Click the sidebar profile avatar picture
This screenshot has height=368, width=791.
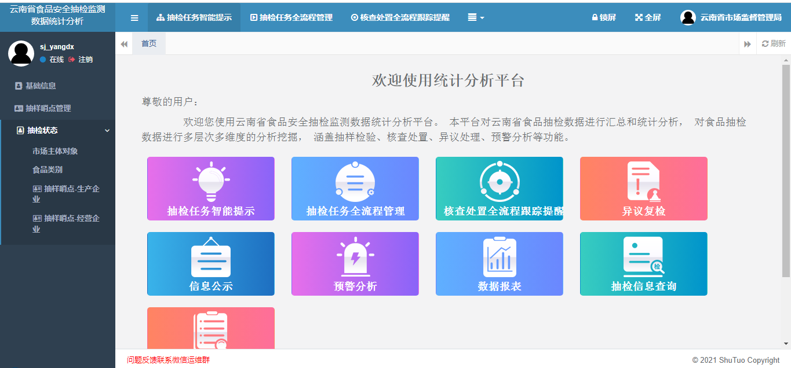tap(21, 53)
